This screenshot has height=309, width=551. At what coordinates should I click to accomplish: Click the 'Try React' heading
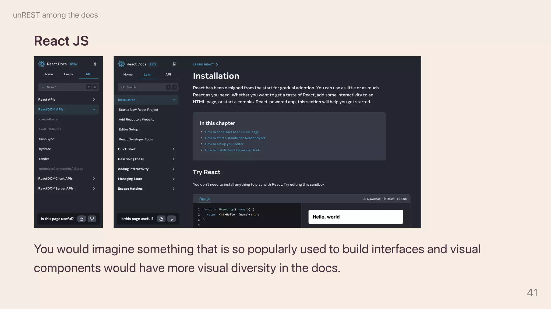tap(206, 172)
